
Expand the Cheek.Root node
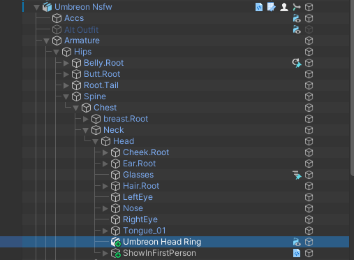pos(105,152)
